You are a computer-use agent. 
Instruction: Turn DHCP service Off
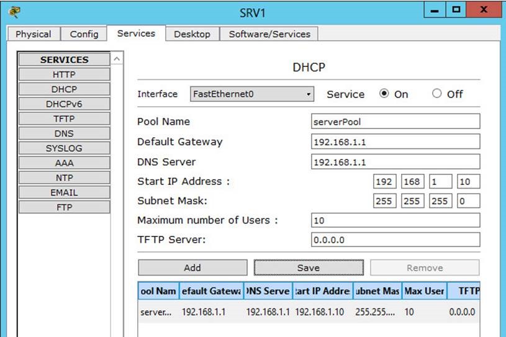point(436,94)
